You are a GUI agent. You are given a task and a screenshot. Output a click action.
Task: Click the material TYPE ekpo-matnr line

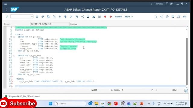coord(37,63)
